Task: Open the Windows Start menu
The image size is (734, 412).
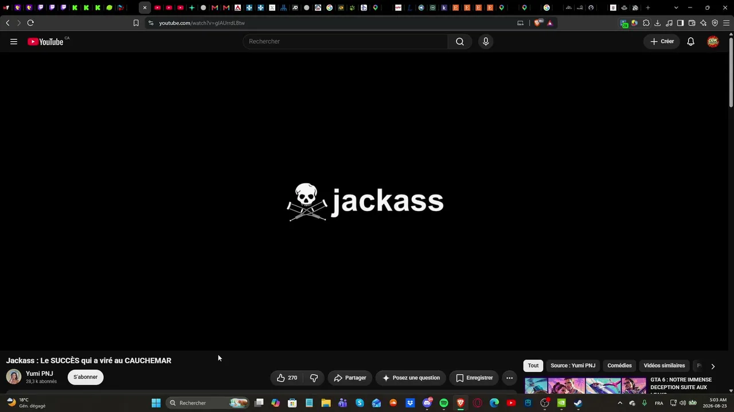Action: tap(156, 403)
